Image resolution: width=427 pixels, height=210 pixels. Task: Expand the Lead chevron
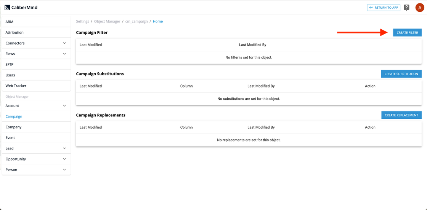64,148
